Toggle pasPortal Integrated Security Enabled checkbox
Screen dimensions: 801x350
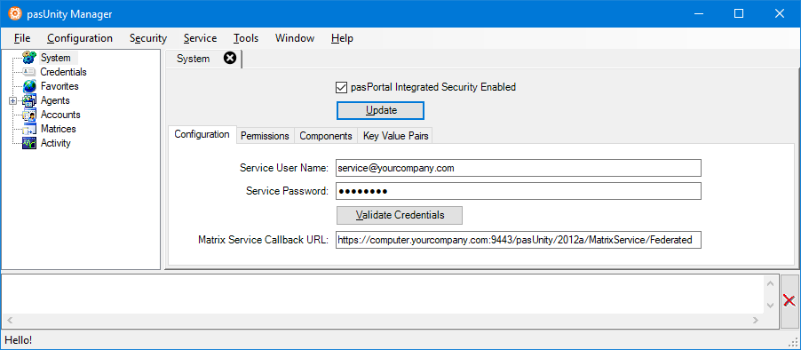click(341, 87)
